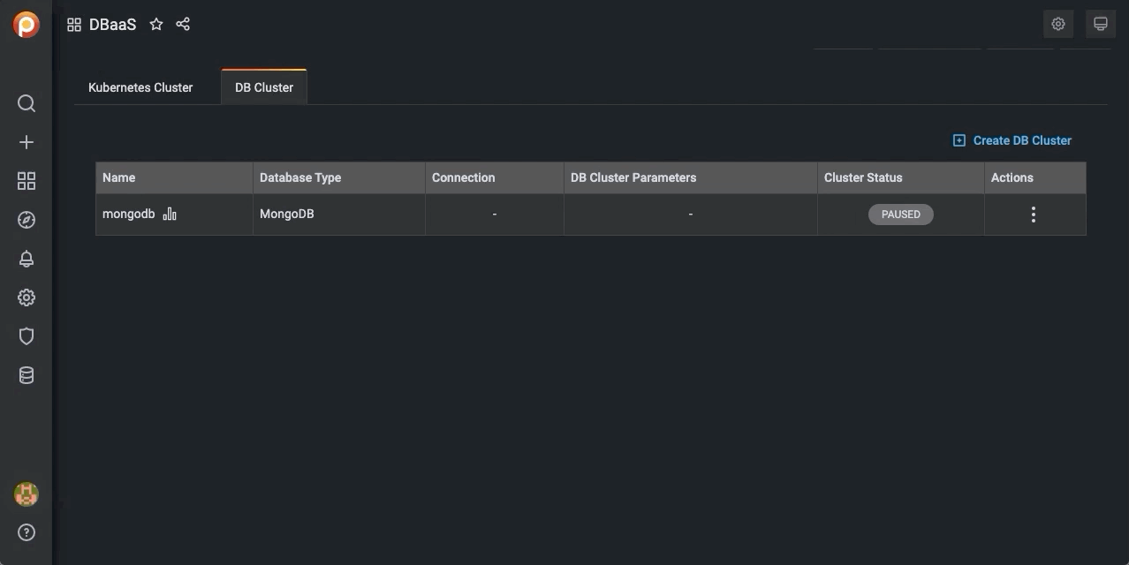Open the search icon in sidebar

point(27,103)
